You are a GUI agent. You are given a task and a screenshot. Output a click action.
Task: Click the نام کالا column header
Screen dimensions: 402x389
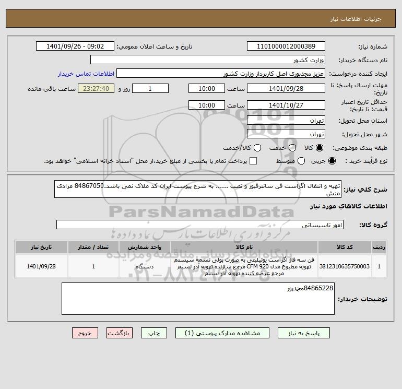click(244, 247)
